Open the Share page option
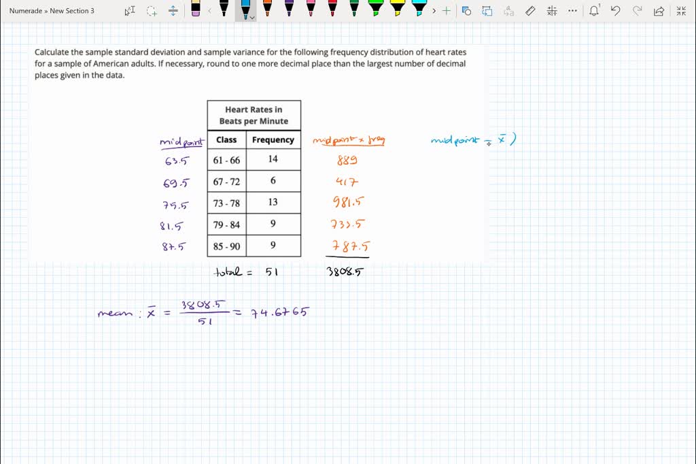 click(659, 11)
